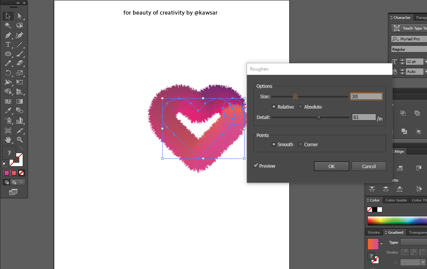This screenshot has height=269, width=427.
Task: Select the Scale tool
Action: [20, 73]
